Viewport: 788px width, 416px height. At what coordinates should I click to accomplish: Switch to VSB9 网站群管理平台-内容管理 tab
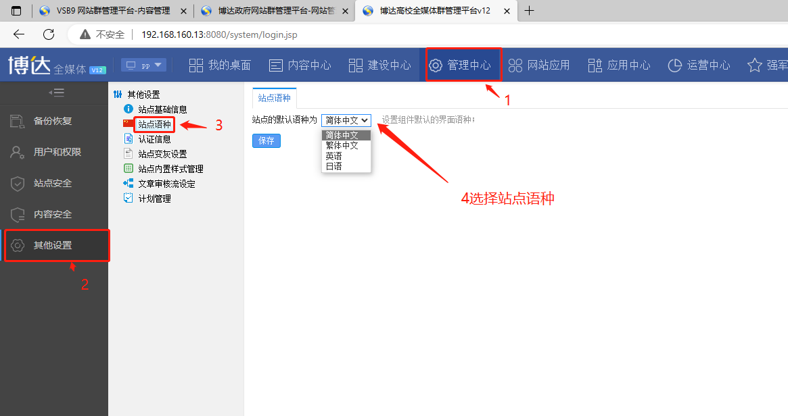click(113, 11)
